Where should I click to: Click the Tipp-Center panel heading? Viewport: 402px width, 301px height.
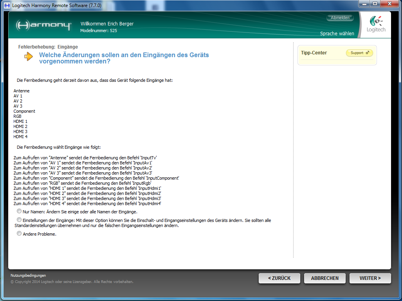[x=314, y=53]
